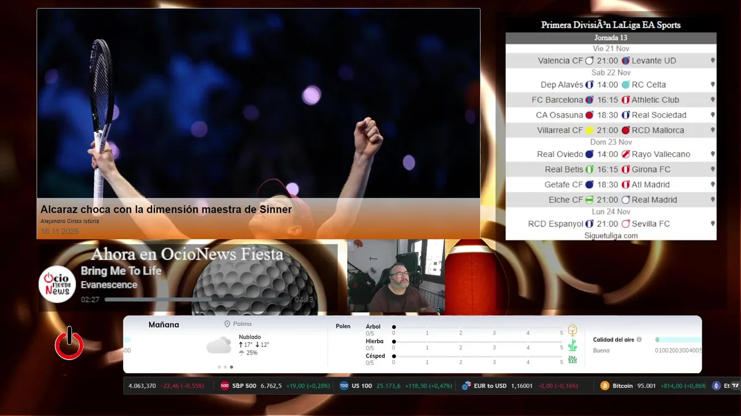Click the RCD Mallorca team badge
Viewport: 741px width, 416px height.
coord(625,131)
